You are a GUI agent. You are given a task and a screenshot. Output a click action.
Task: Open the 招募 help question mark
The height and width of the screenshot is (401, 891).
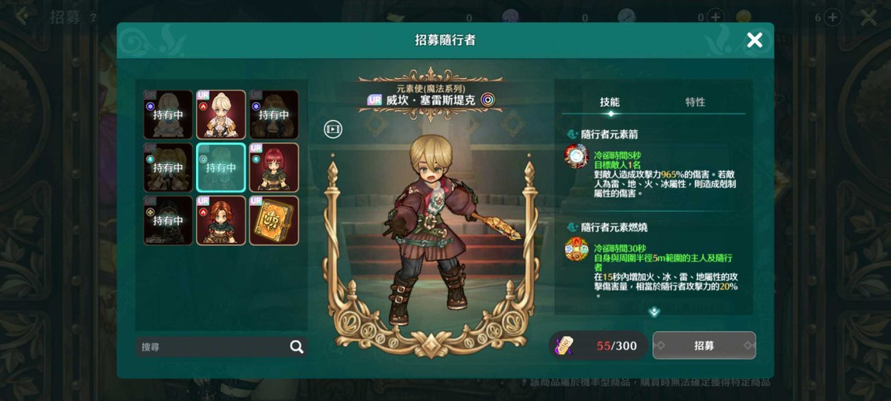point(93,18)
